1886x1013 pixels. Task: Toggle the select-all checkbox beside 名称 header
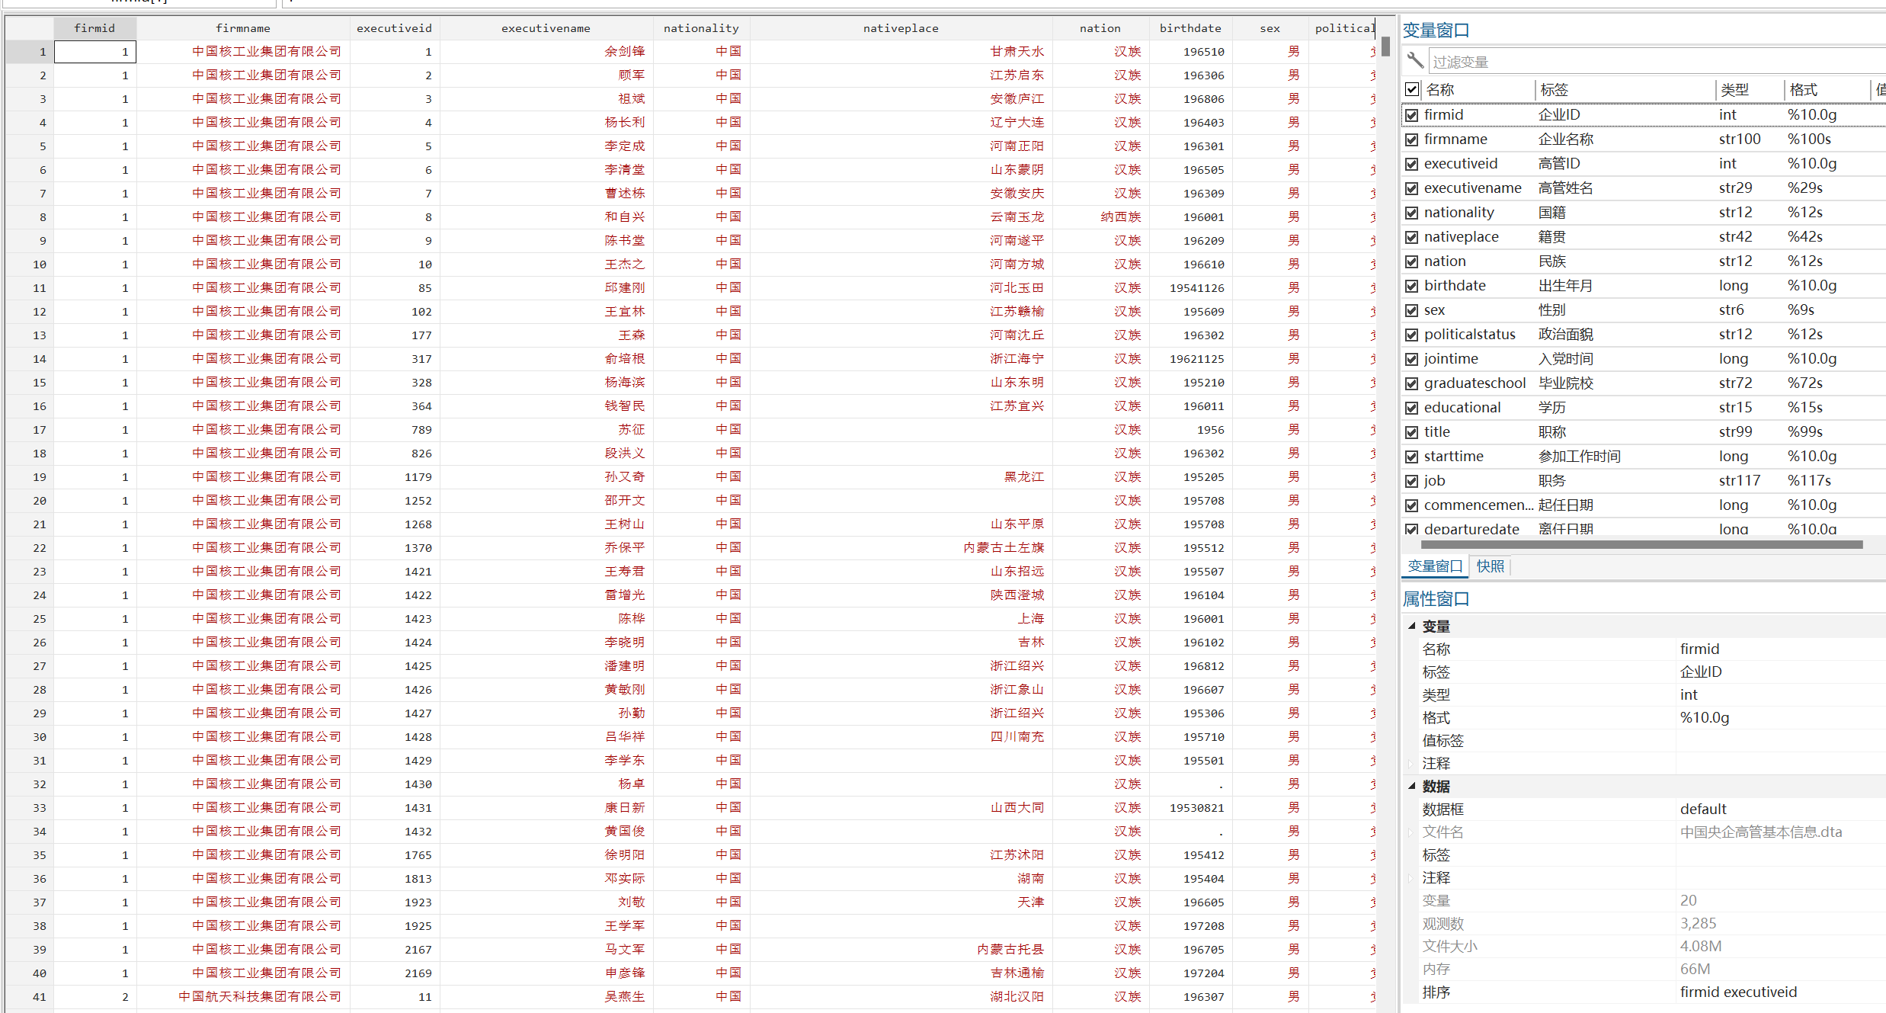(x=1412, y=89)
